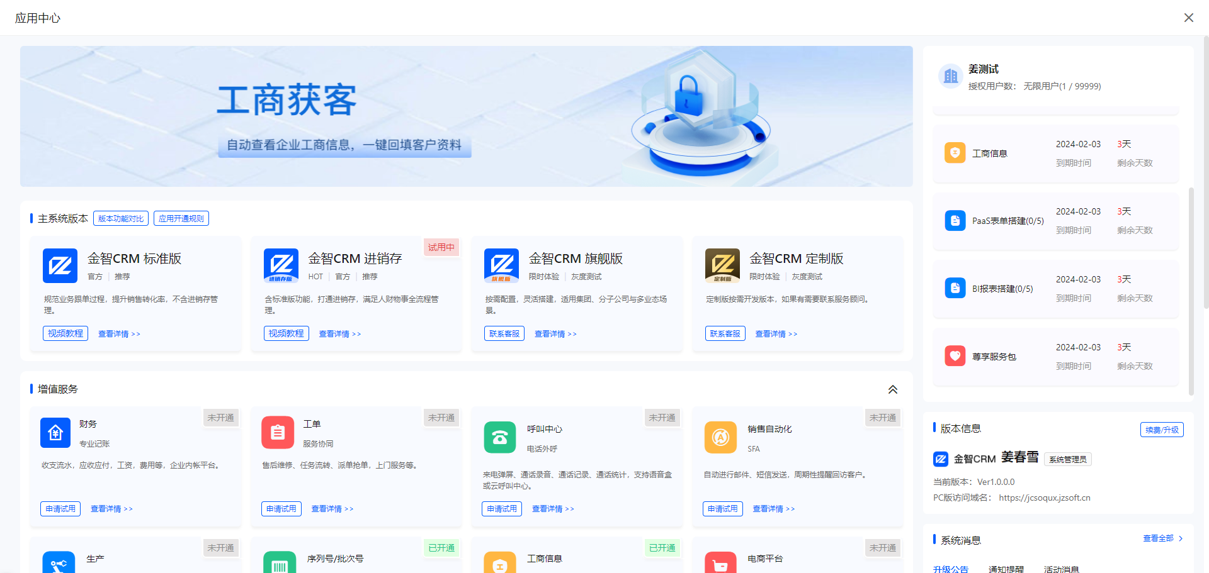Click 申请试用 for 销售自动化
Image resolution: width=1209 pixels, height=573 pixels.
[723, 508]
